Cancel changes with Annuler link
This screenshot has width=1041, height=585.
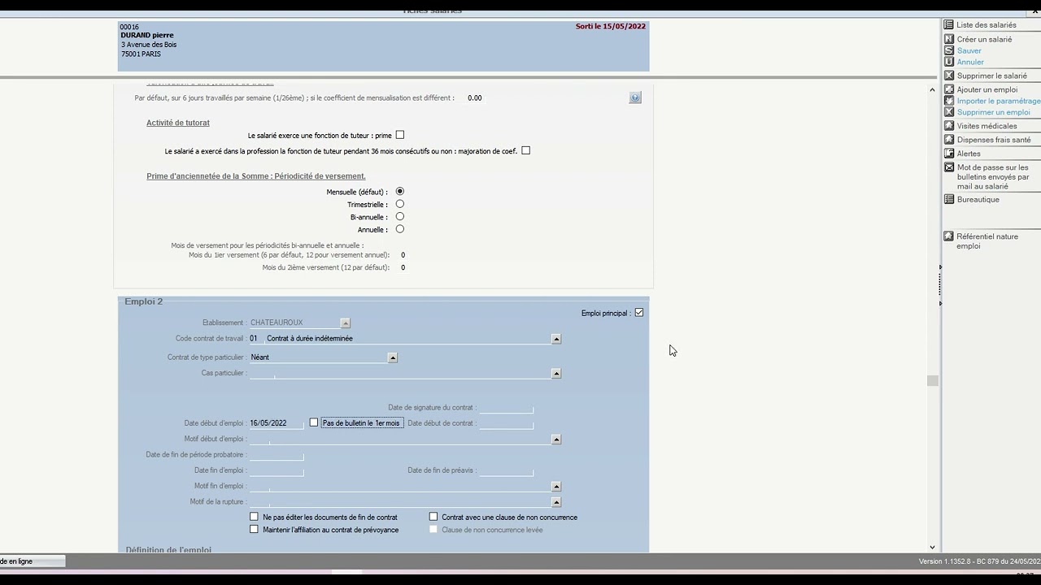[970, 62]
